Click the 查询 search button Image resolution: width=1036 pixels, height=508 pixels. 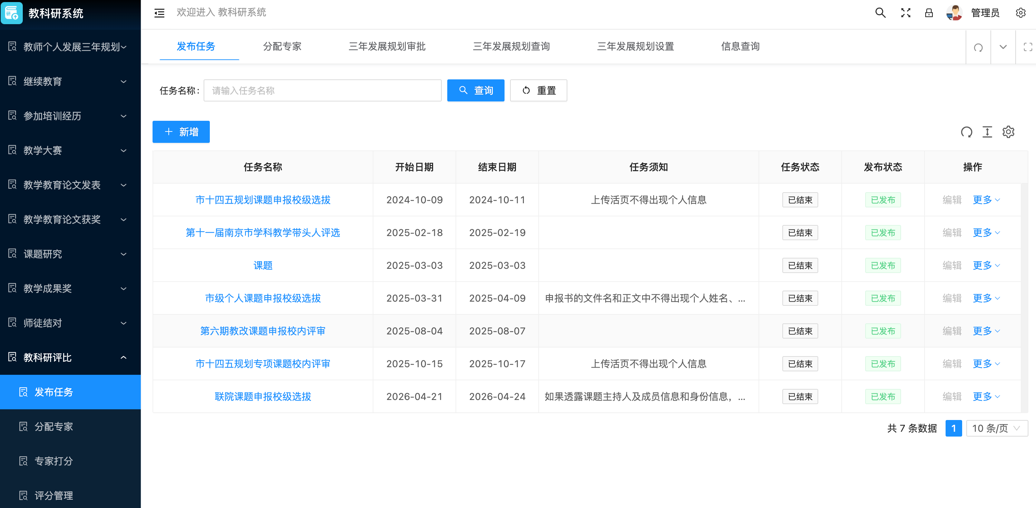point(476,90)
